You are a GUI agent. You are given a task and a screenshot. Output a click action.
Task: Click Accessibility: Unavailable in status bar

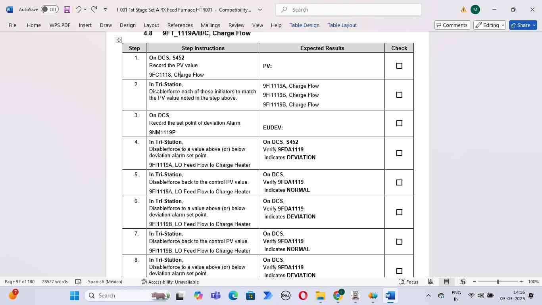170,282
